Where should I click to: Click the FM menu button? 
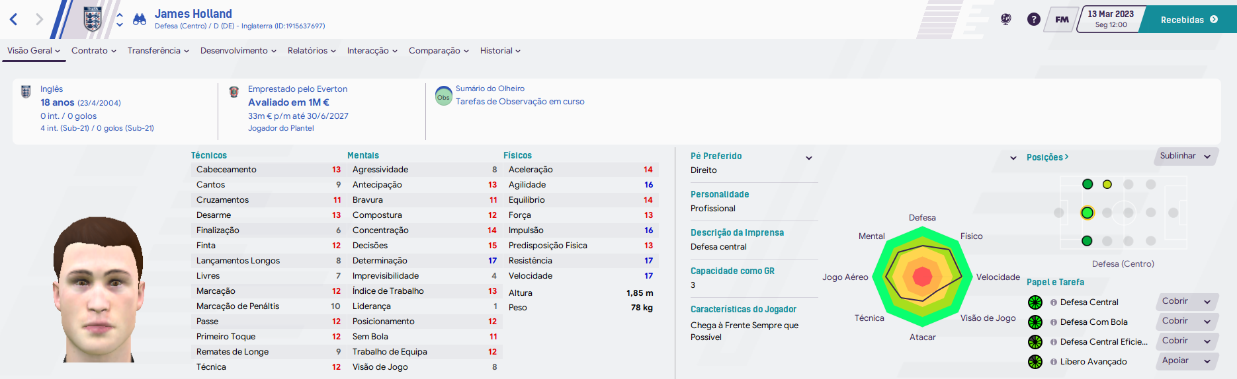click(1062, 19)
